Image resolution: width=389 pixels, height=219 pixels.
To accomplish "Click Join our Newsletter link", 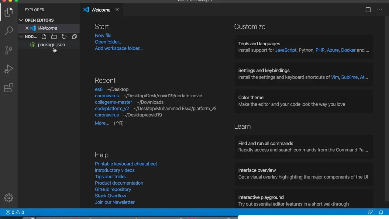I will click(115, 202).
